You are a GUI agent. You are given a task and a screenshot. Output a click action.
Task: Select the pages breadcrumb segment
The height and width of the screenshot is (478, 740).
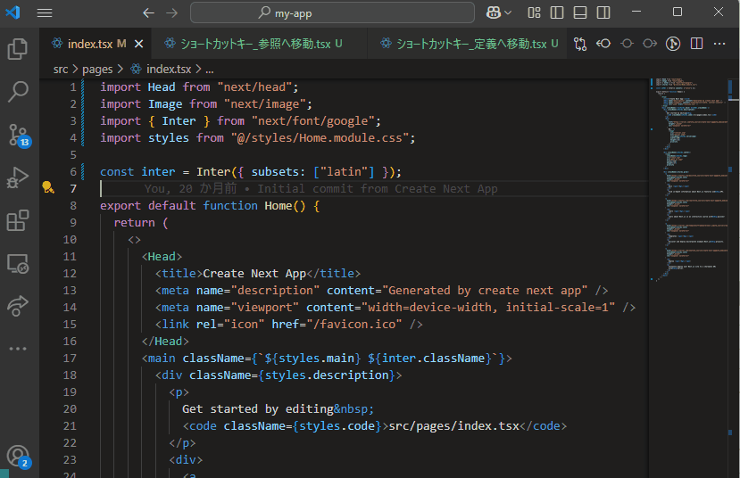[x=97, y=70]
